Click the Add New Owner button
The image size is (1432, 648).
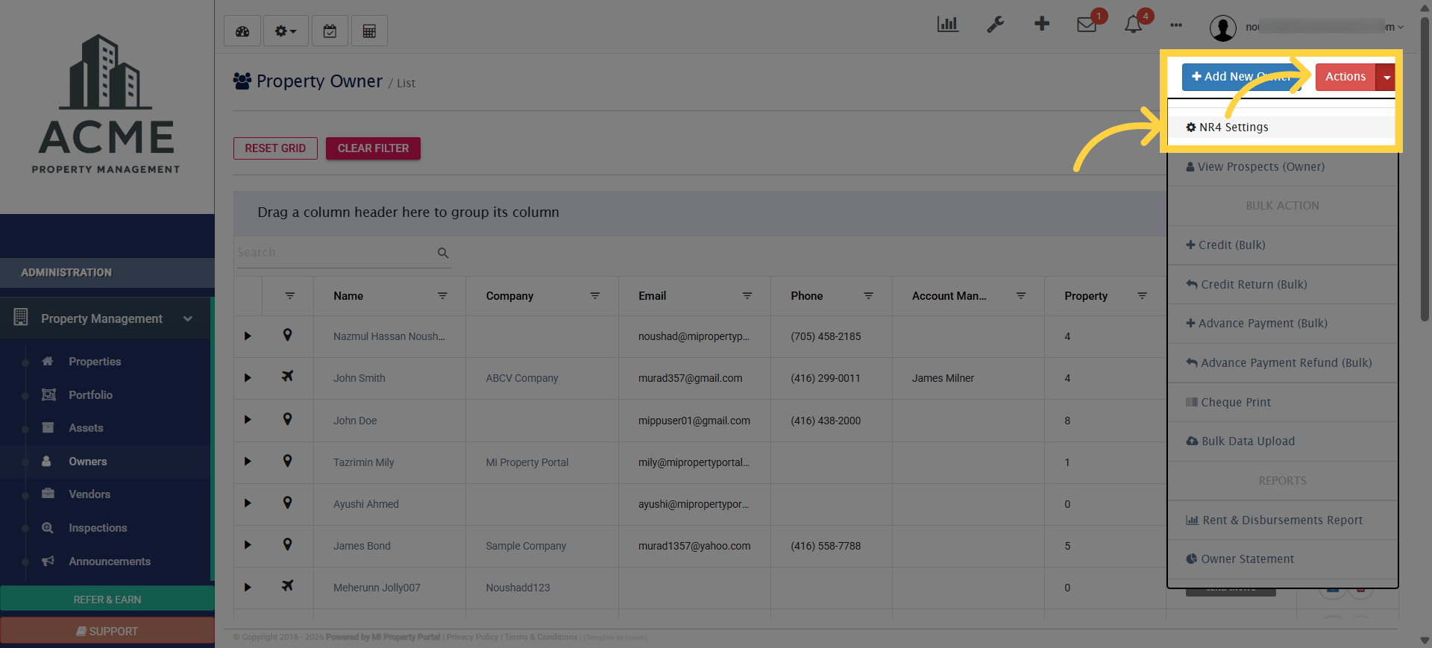1242,77
